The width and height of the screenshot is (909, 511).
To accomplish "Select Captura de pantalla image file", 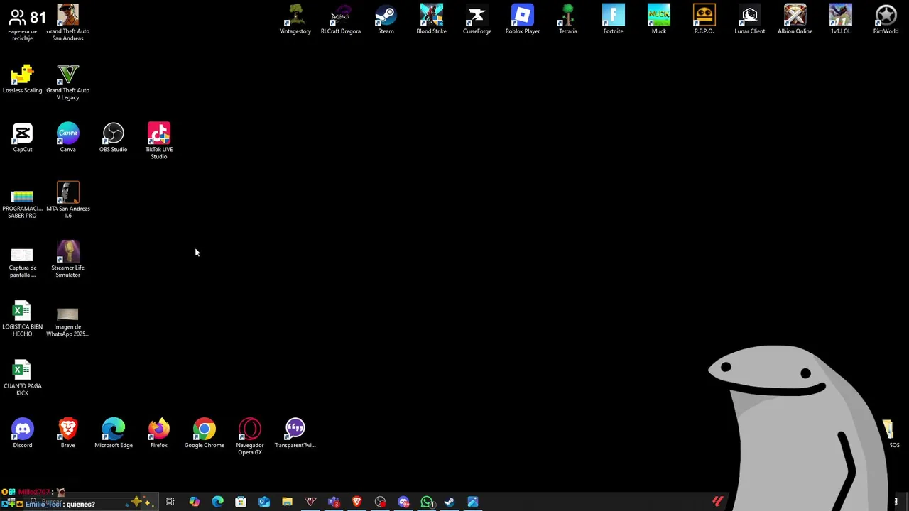I will pos(22,263).
